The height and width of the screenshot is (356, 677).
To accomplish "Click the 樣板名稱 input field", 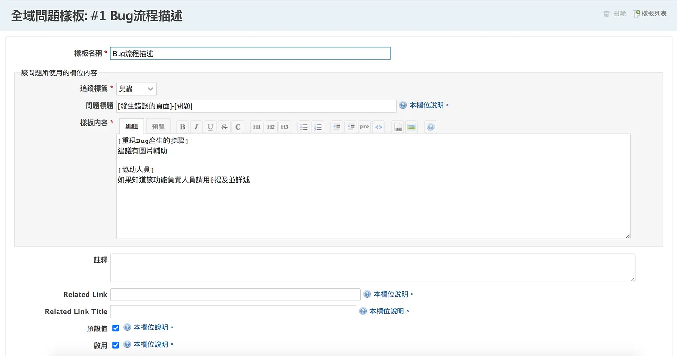I will point(250,54).
